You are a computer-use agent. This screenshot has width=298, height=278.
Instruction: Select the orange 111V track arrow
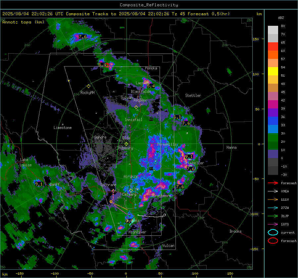(x=273, y=199)
